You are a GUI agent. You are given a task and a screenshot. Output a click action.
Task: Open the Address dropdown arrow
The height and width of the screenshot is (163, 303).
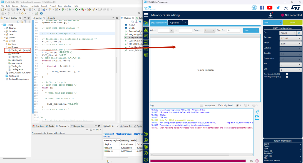click(x=172, y=30)
